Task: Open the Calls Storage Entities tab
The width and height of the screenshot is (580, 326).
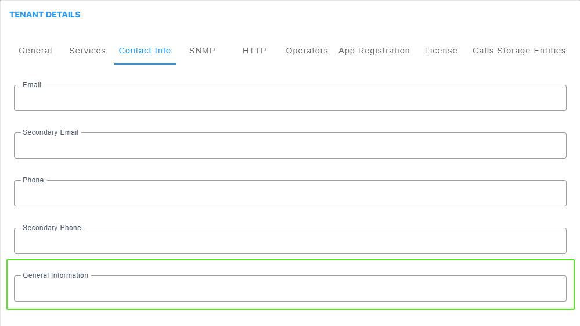Action: [518, 51]
